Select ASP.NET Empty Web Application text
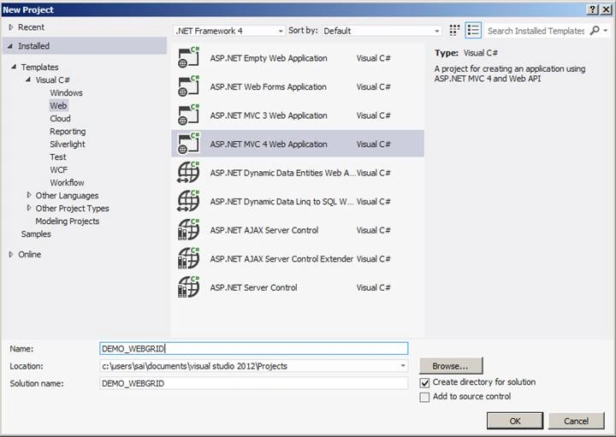The height and width of the screenshot is (437, 616). point(269,58)
